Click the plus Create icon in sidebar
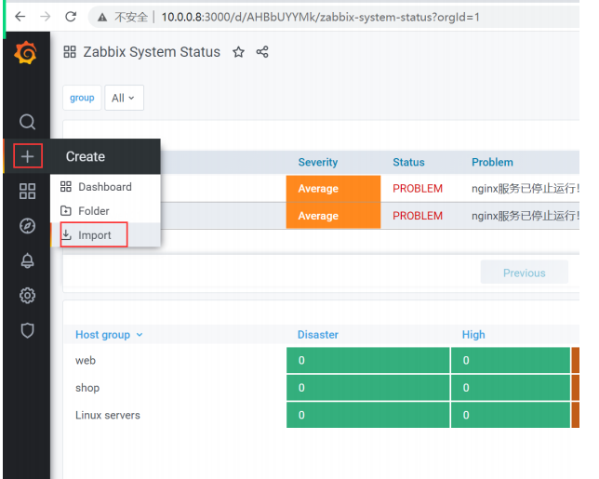The image size is (599, 479). click(x=28, y=156)
